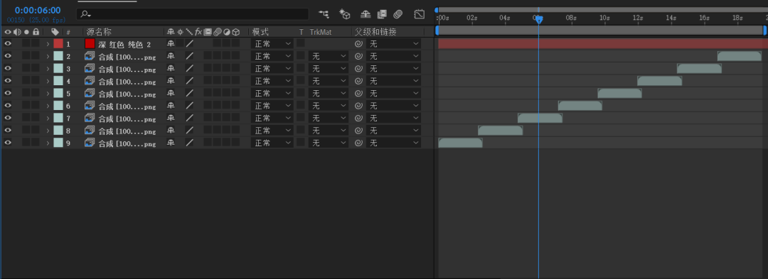The image size is (768, 279).
Task: Select the 深 红色 纯色 2 layer name
Action: point(124,44)
